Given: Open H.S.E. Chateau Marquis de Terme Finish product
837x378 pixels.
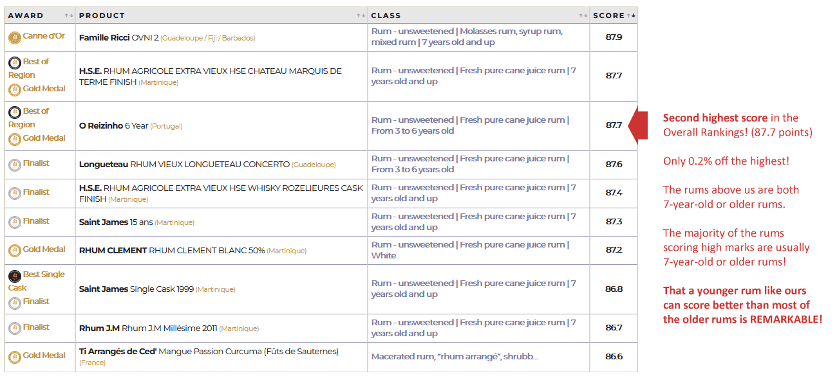Looking at the screenshot, I should pyautogui.click(x=211, y=76).
